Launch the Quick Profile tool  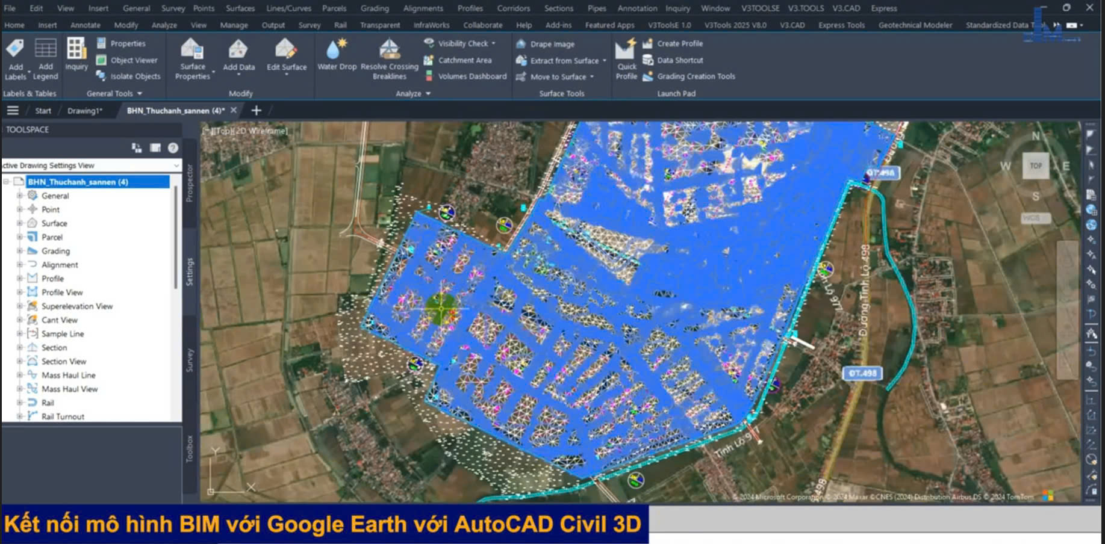tap(626, 59)
